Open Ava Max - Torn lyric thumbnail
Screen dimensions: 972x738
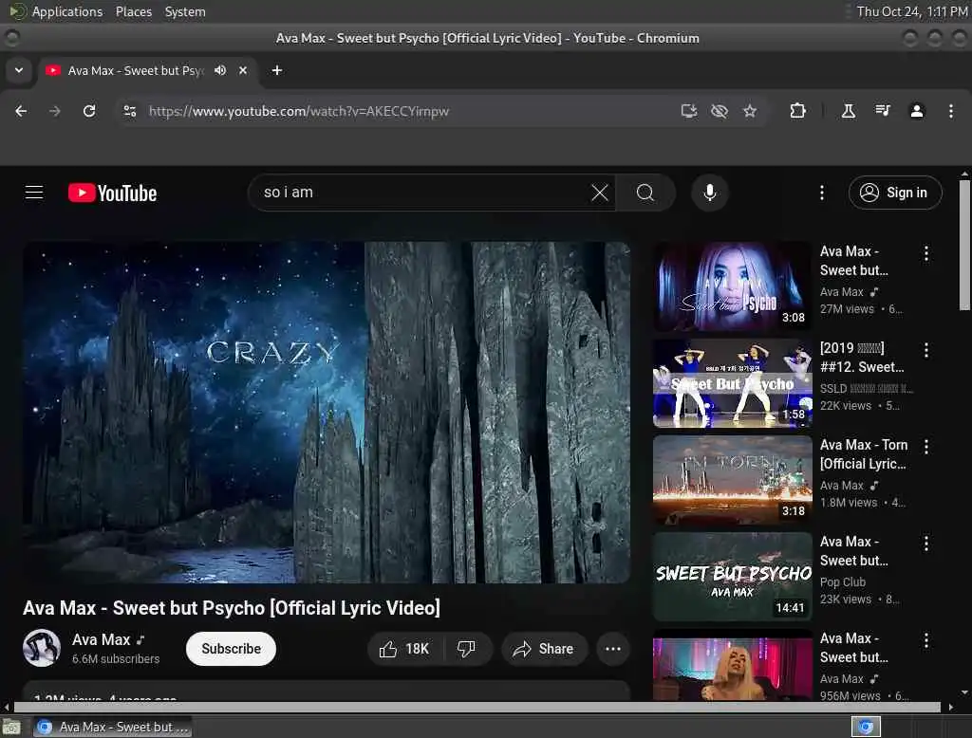pyautogui.click(x=732, y=480)
